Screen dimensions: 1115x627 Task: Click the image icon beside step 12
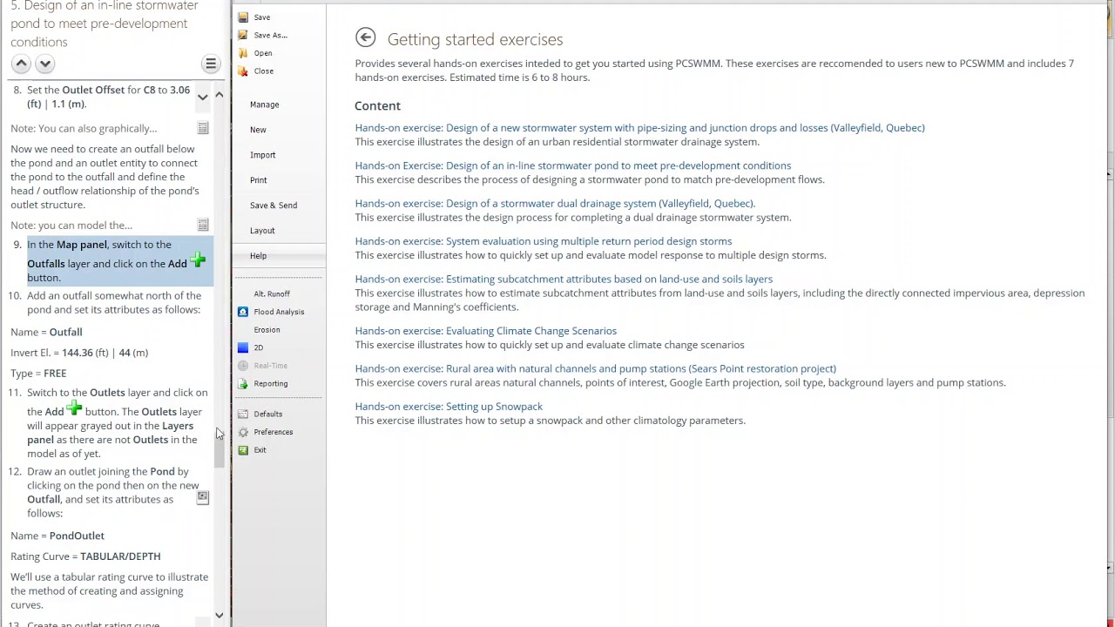202,497
